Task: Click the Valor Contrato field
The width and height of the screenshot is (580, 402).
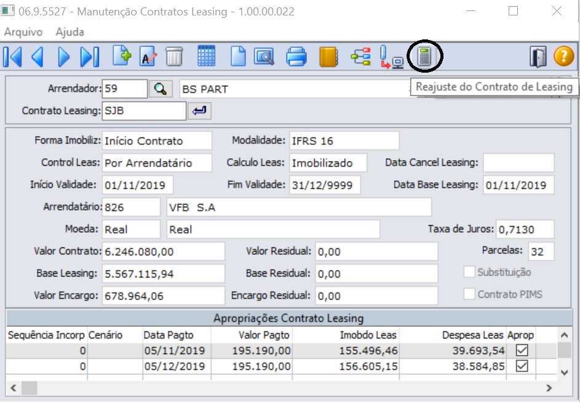Action: [164, 252]
